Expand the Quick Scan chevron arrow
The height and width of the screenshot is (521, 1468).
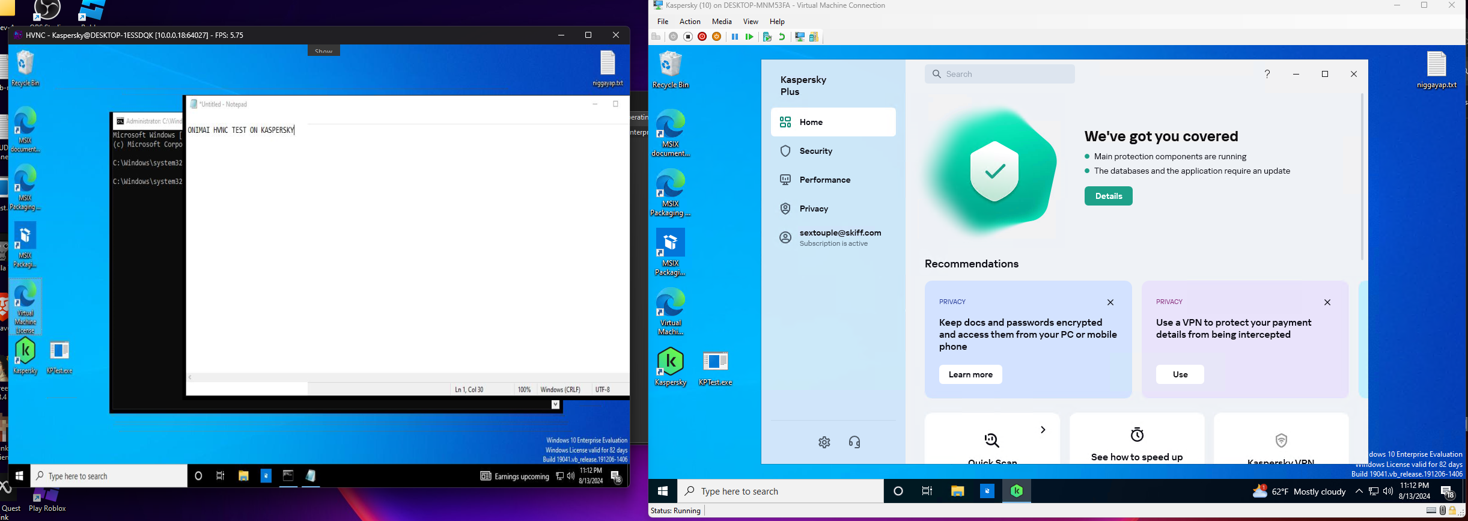1043,430
